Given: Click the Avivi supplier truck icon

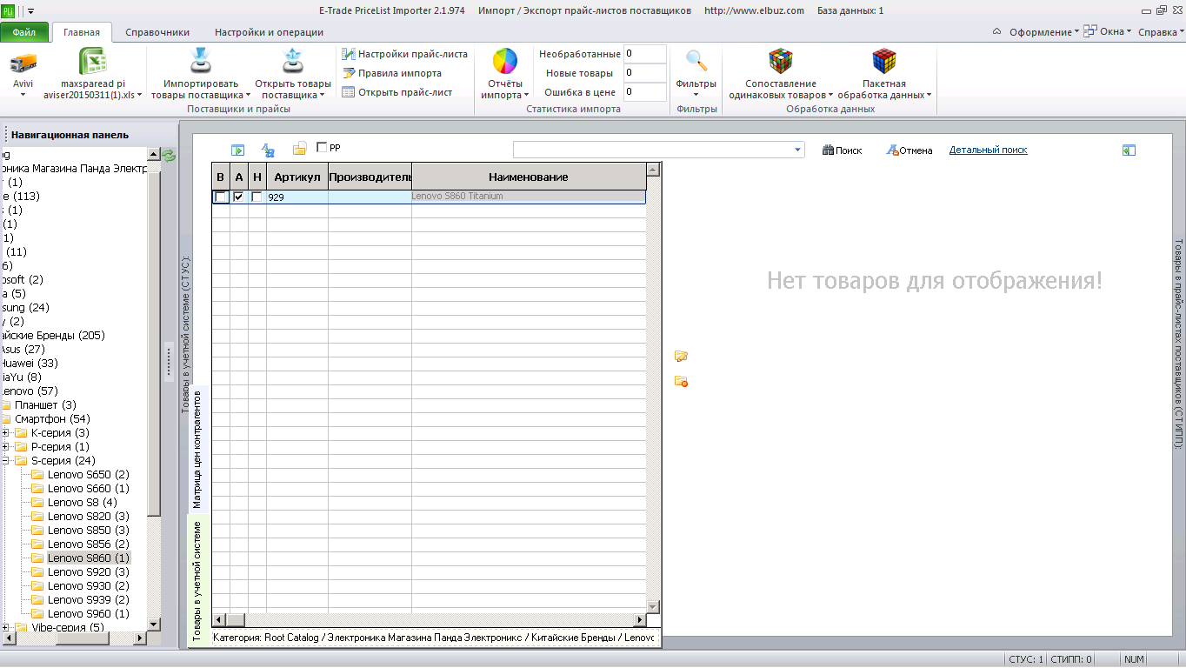Looking at the screenshot, I should 23,63.
